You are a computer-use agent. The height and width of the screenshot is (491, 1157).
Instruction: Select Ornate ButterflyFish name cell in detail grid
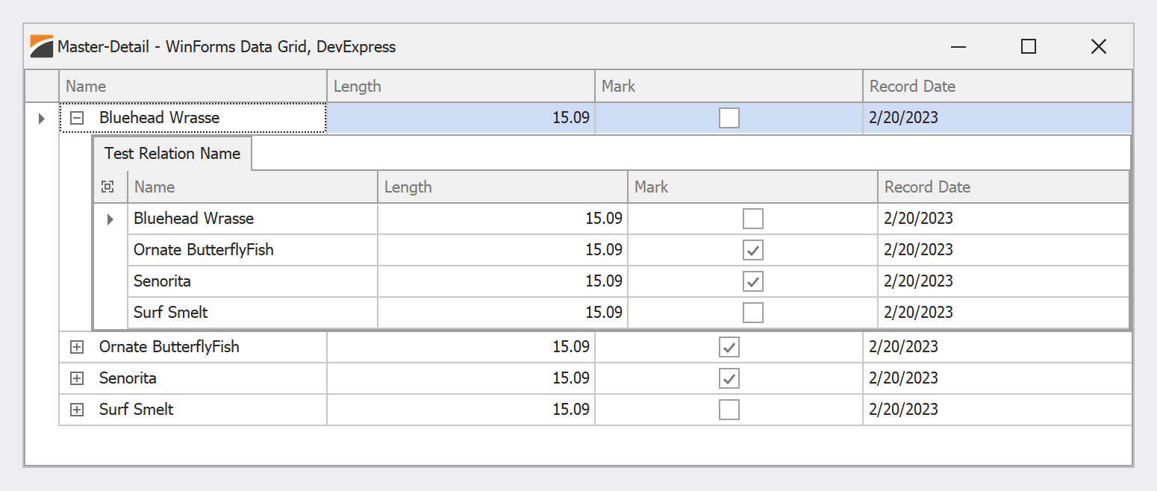(x=252, y=250)
